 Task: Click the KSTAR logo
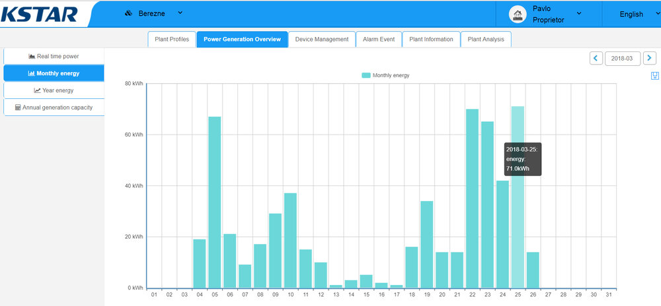coord(40,14)
